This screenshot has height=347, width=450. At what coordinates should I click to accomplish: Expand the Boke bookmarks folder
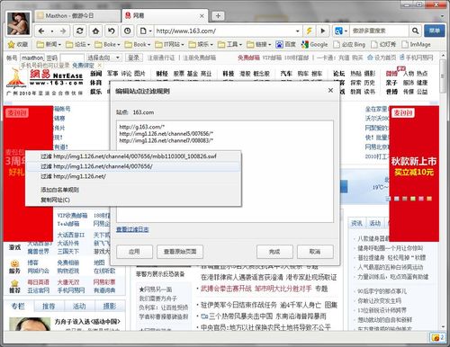107,45
